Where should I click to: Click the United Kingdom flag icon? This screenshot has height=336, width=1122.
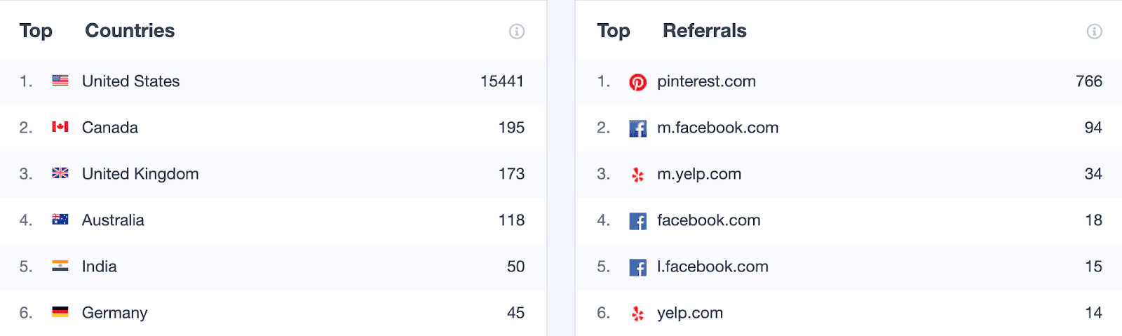[60, 173]
